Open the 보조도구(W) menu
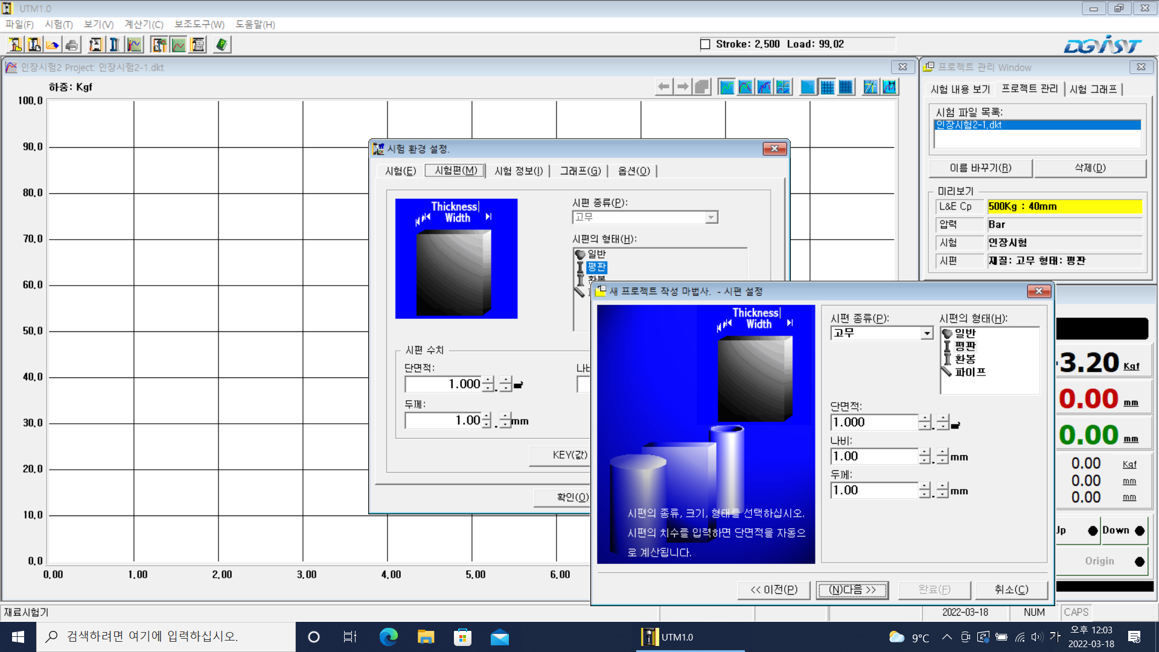This screenshot has width=1159, height=652. point(199,24)
